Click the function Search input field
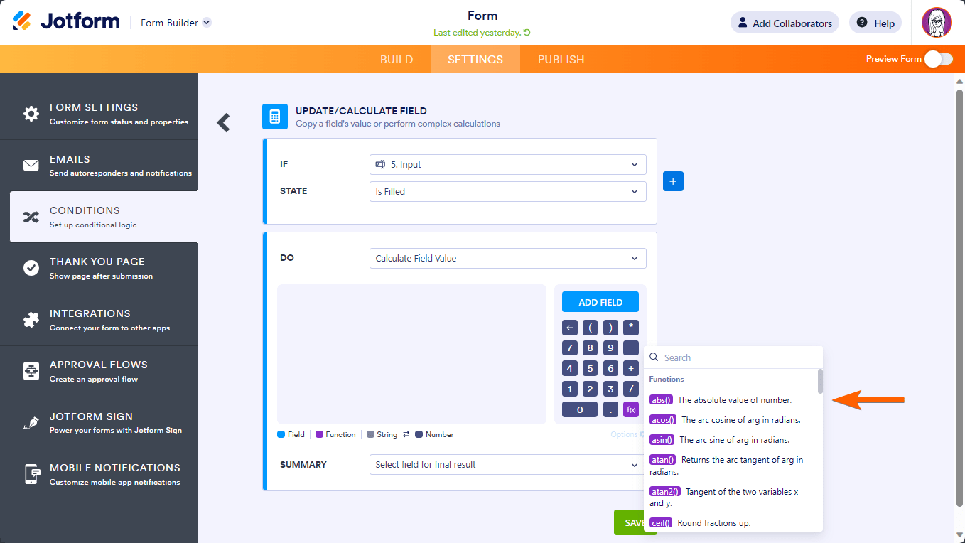 tap(733, 357)
